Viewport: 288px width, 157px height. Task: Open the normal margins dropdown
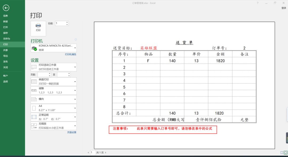tap(54, 117)
